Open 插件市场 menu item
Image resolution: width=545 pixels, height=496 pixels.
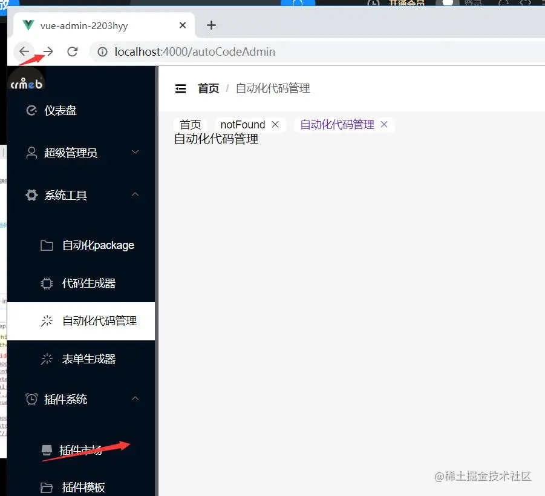click(x=81, y=450)
